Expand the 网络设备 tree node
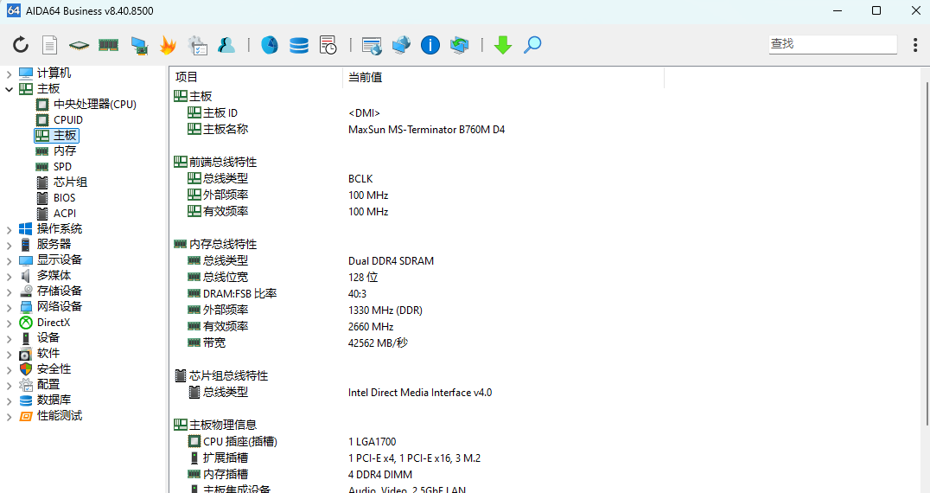 [9, 307]
